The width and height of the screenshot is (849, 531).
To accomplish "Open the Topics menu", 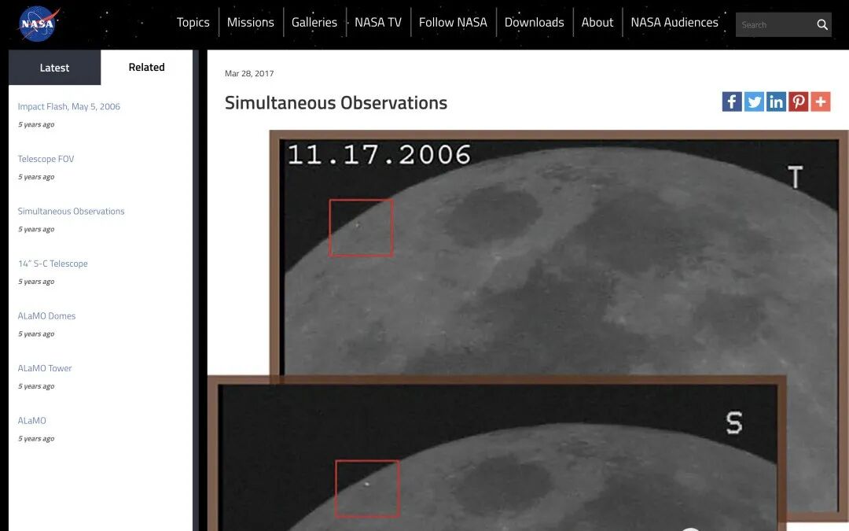I will (x=193, y=22).
